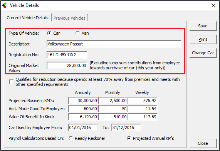Click the Save button
The image size is (220, 151).
tap(203, 26)
